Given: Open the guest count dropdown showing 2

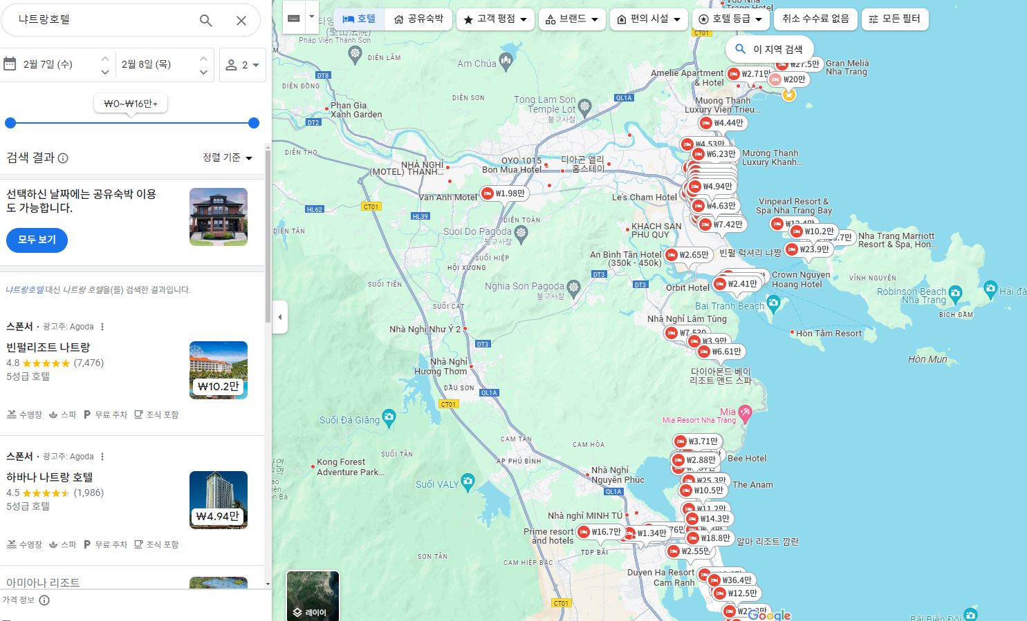Looking at the screenshot, I should pos(243,65).
